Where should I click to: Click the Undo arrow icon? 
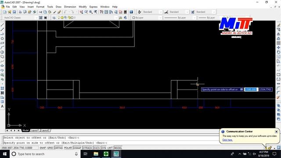coord(65,12)
